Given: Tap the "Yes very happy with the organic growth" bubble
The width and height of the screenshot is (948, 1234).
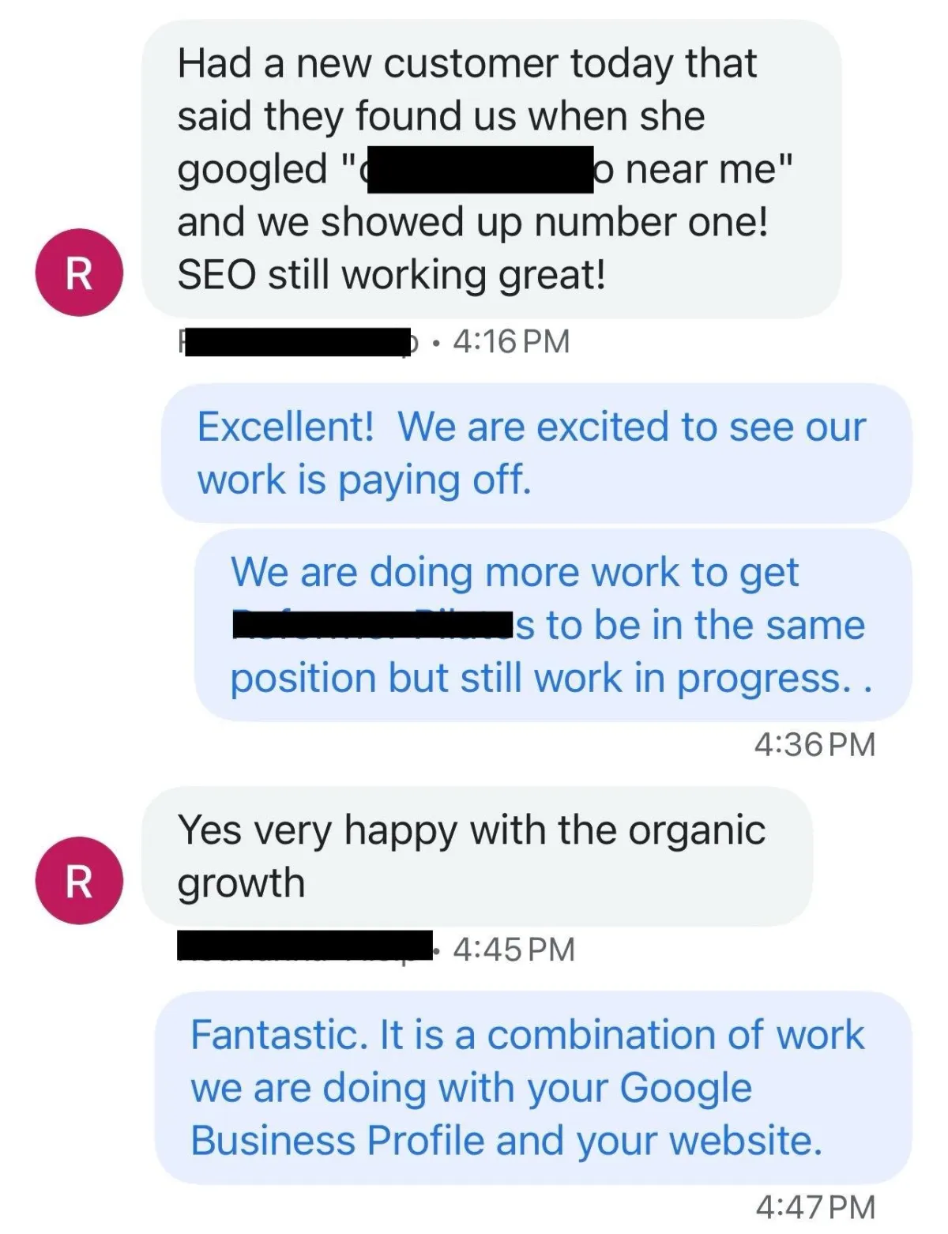Looking at the screenshot, I should pyautogui.click(x=477, y=856).
